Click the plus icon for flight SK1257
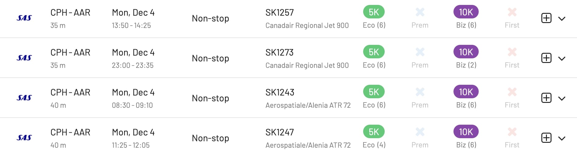The image size is (577, 156). 546,18
